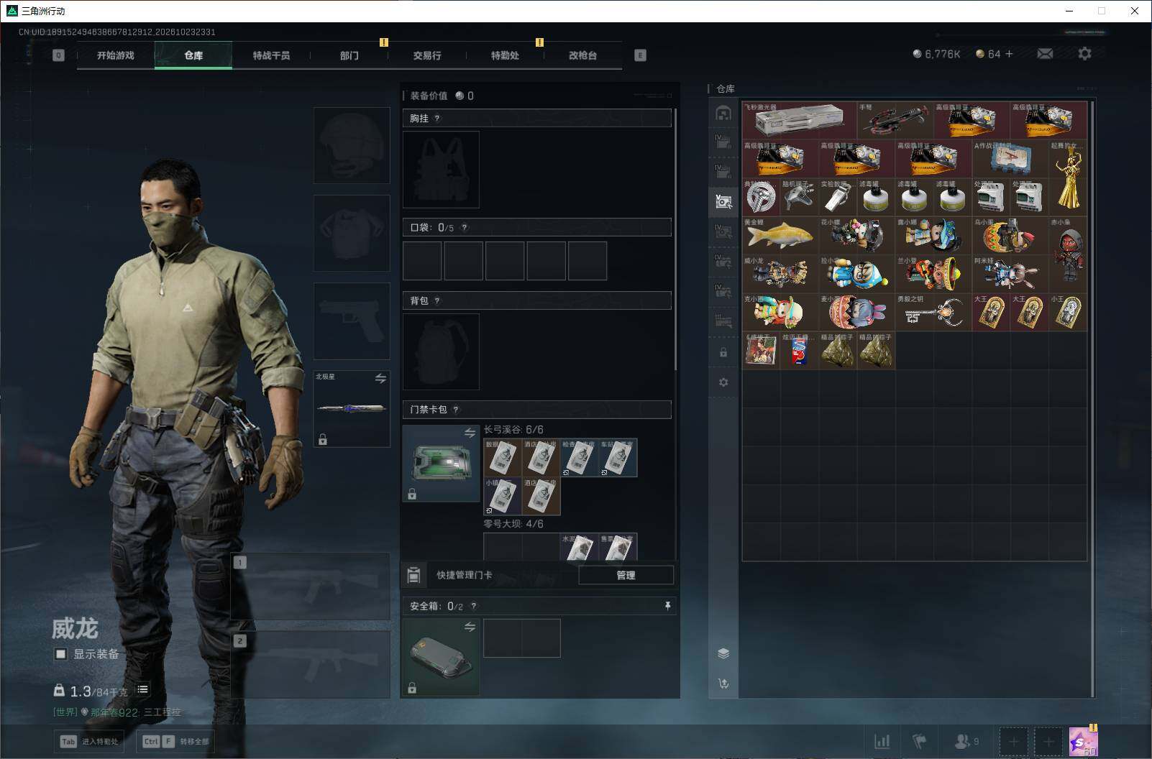Go to the 交易行 tab
Screen dimensions: 1152x759
(427, 55)
